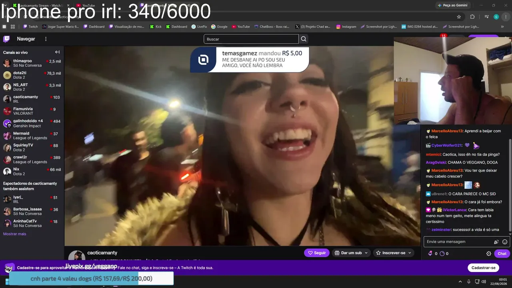Open galinhodoido channel avatar
The width and height of the screenshot is (512, 288).
[x=7, y=123]
